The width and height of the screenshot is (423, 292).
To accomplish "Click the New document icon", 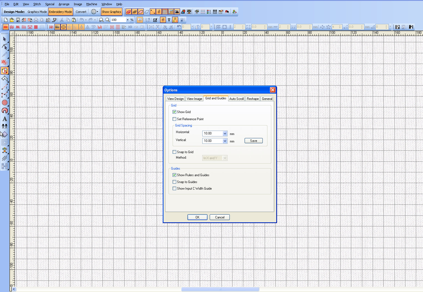I will 5,20.
